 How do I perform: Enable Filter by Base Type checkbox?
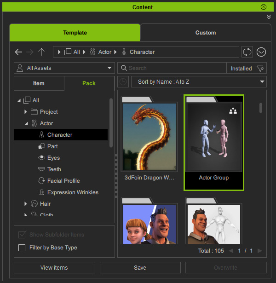pos(22,248)
